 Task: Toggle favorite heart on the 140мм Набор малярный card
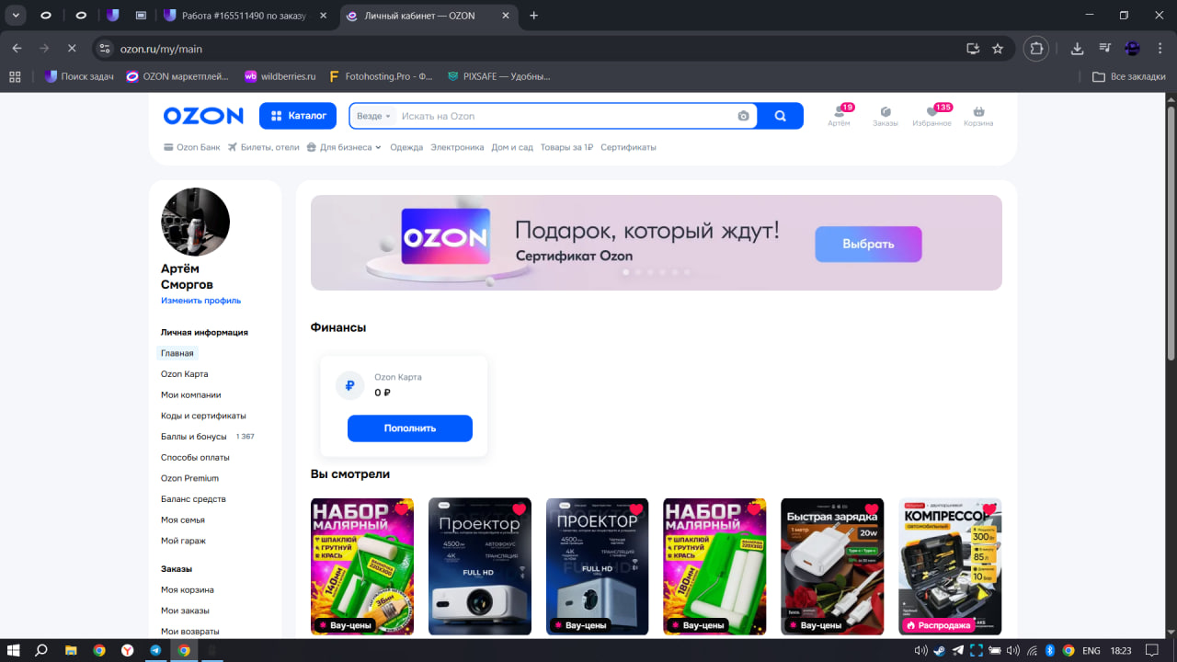point(401,509)
